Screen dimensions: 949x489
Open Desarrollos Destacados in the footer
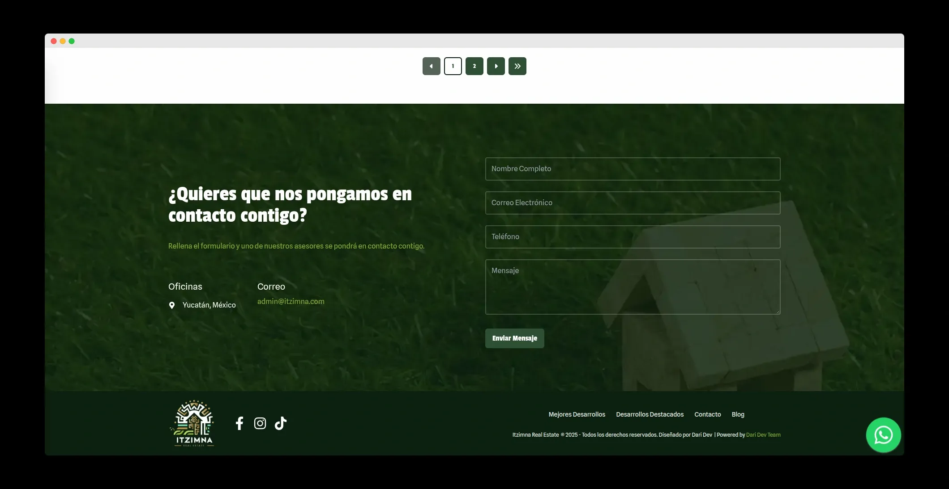pyautogui.click(x=650, y=414)
